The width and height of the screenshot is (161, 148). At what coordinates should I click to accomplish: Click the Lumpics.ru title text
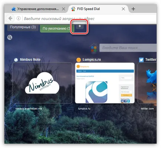coord(92,60)
